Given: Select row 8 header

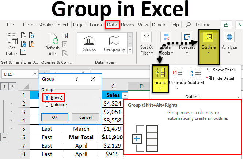Looking at the screenshot, I should coord(24,154).
